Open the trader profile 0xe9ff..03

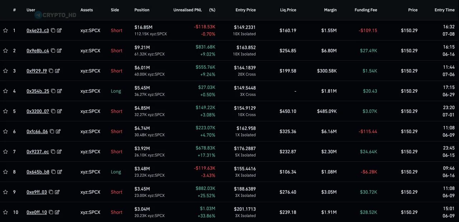37,192
